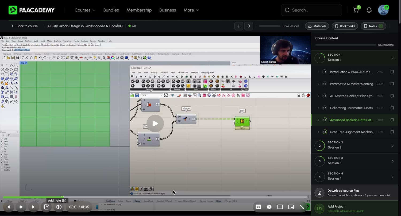Image resolution: width=401 pixels, height=216 pixels.
Task: Bookmark Introduction & PAACADEMY lesson
Action: (392, 72)
